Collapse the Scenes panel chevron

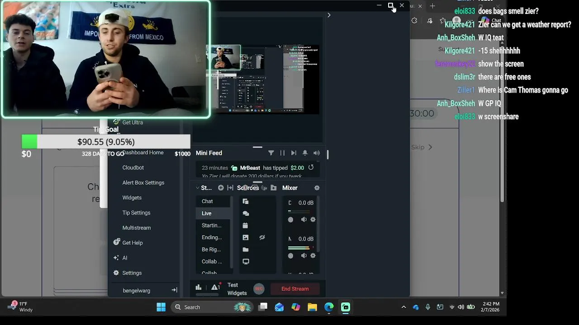198,188
